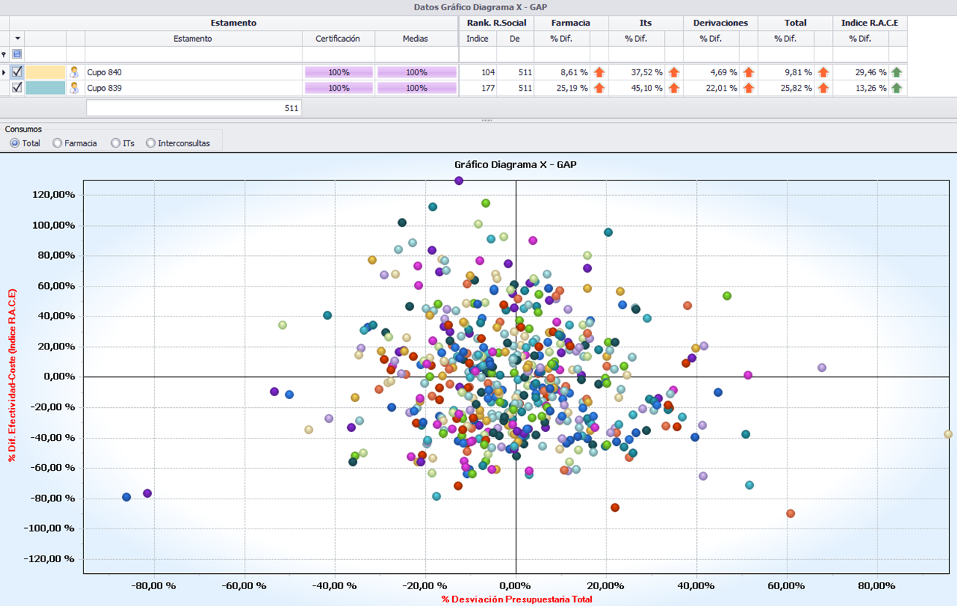Open the column selector dropdown arrow

point(18,38)
